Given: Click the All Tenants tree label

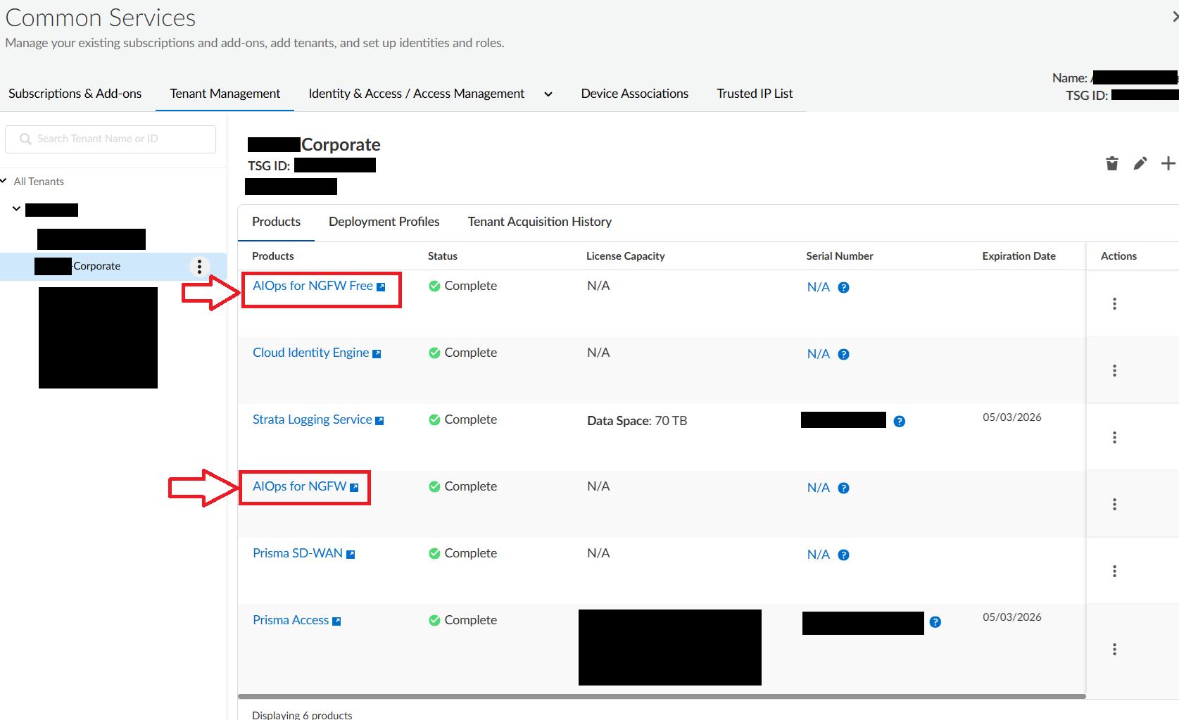Looking at the screenshot, I should pos(39,182).
